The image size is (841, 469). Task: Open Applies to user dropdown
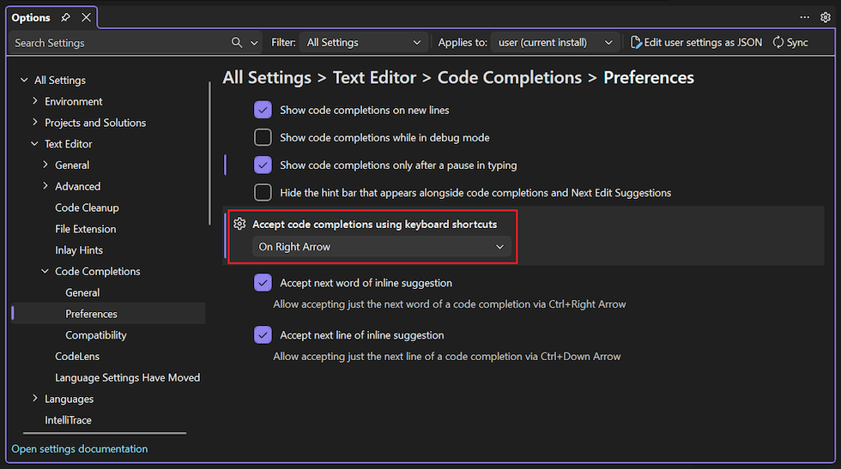[x=555, y=42]
